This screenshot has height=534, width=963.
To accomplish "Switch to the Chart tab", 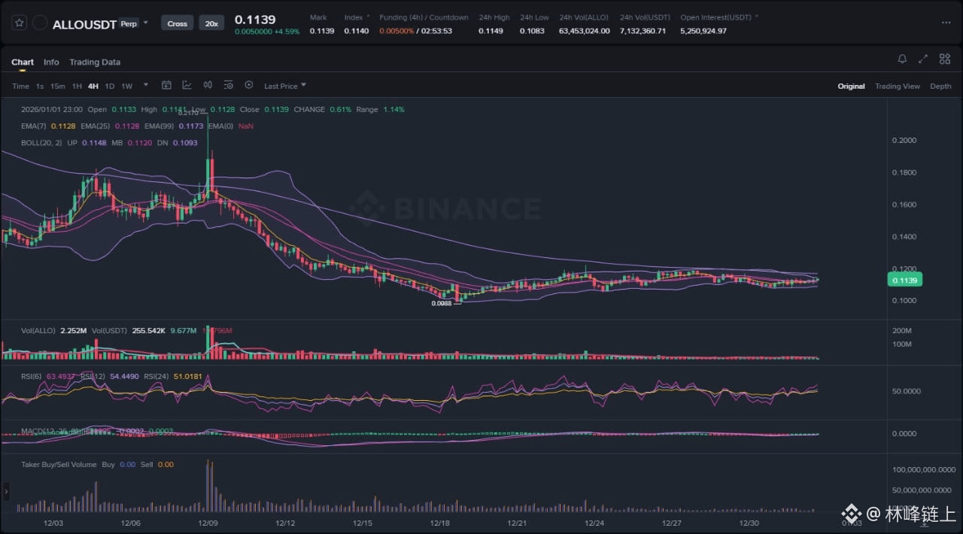I will tap(23, 62).
